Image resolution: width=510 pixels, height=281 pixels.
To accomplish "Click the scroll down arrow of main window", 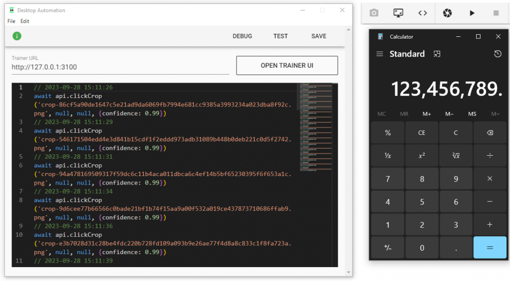I will (x=349, y=272).
